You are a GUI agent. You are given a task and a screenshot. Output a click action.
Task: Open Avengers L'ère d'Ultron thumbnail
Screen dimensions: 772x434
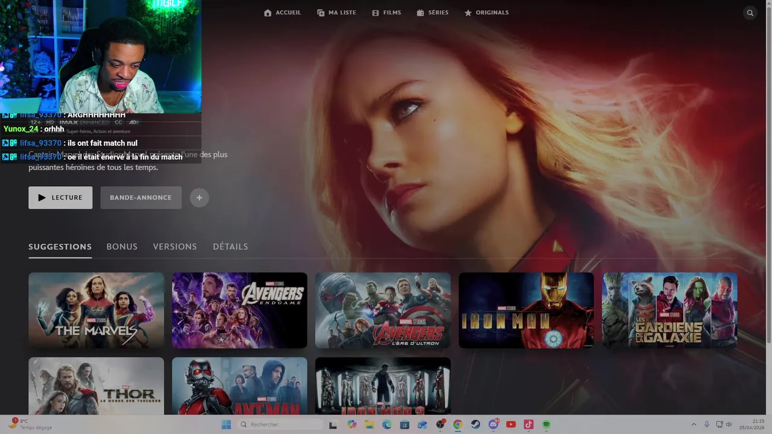(383, 310)
